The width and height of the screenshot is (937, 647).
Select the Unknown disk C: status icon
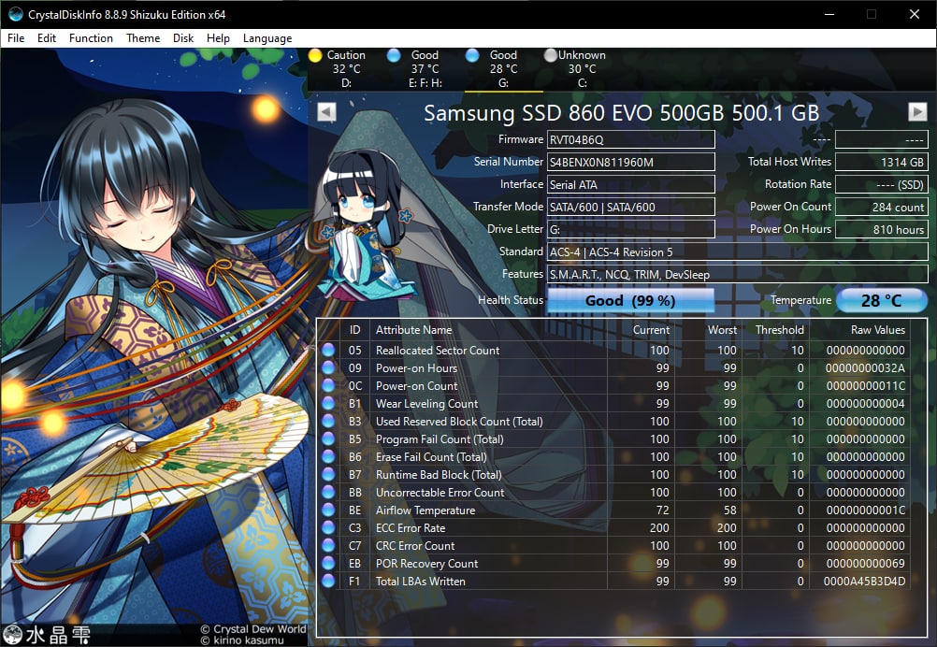tap(551, 55)
